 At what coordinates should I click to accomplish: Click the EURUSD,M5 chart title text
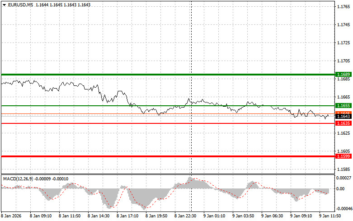(x=20, y=5)
